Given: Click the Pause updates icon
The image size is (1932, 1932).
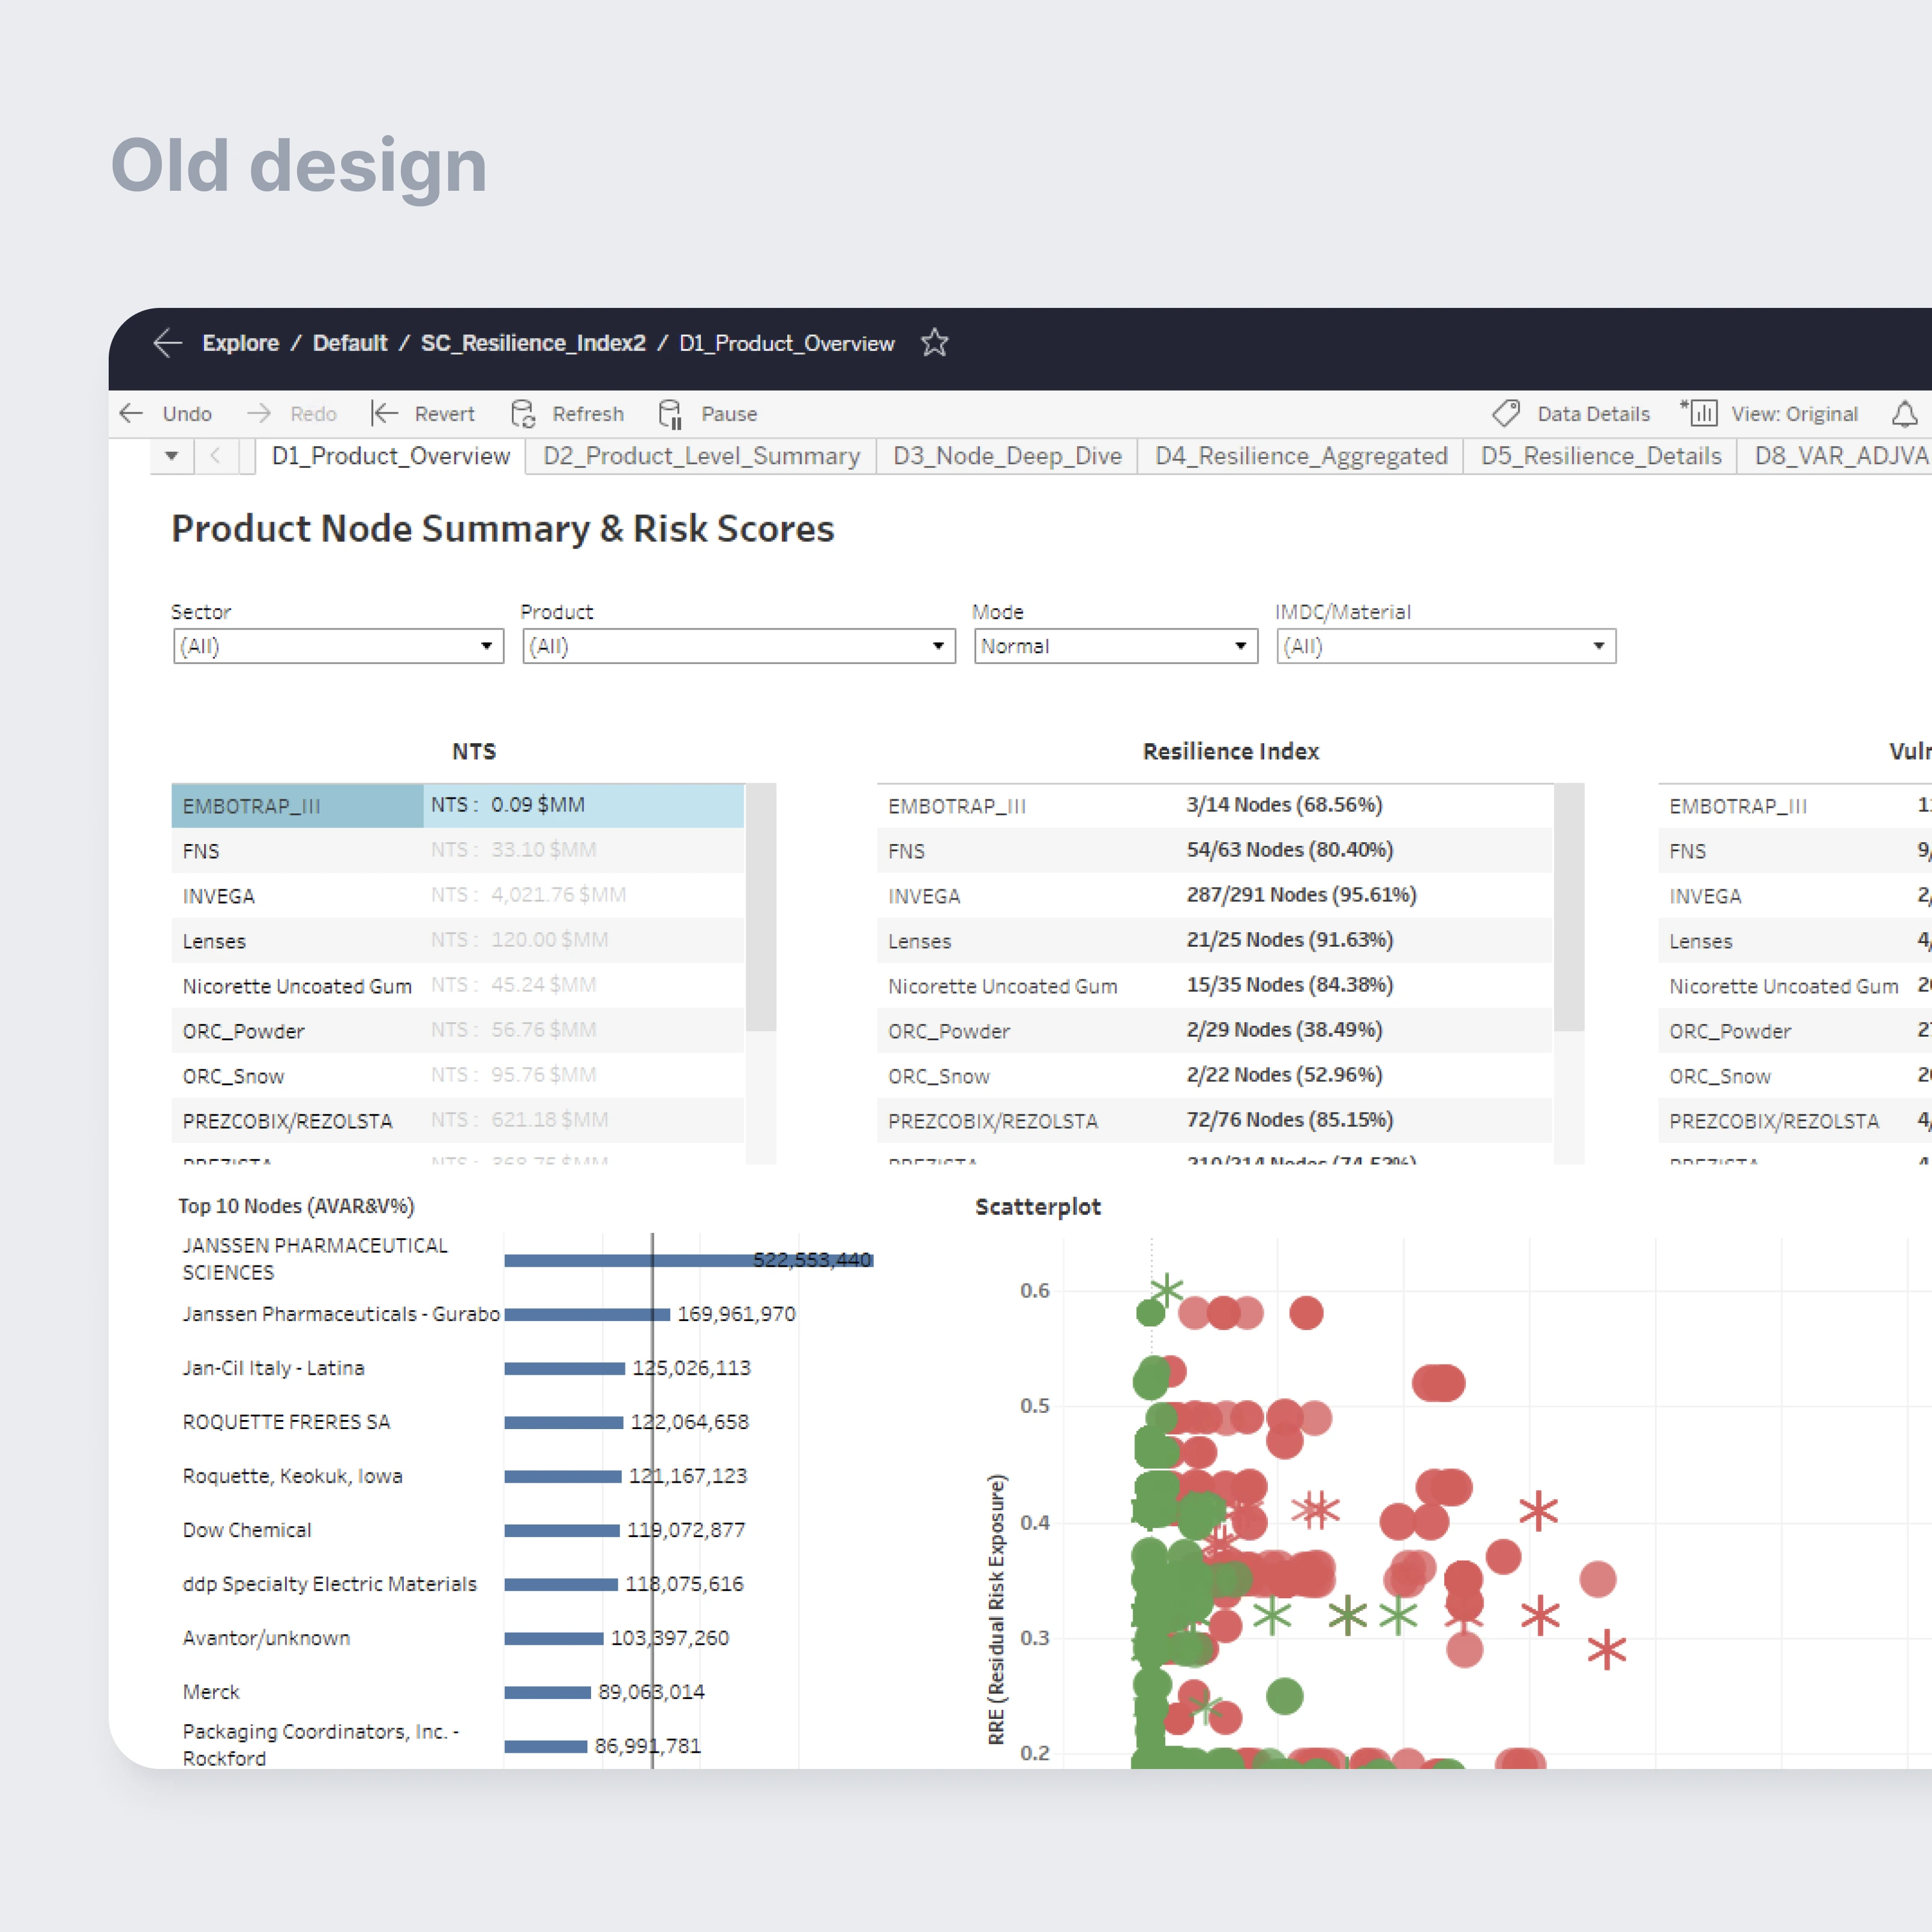Looking at the screenshot, I should point(670,414).
